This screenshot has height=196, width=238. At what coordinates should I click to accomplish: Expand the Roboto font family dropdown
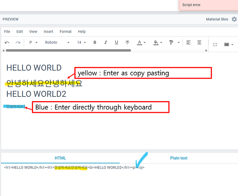57,42
